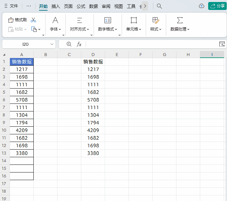Switch to the 工具 tab

131,6
